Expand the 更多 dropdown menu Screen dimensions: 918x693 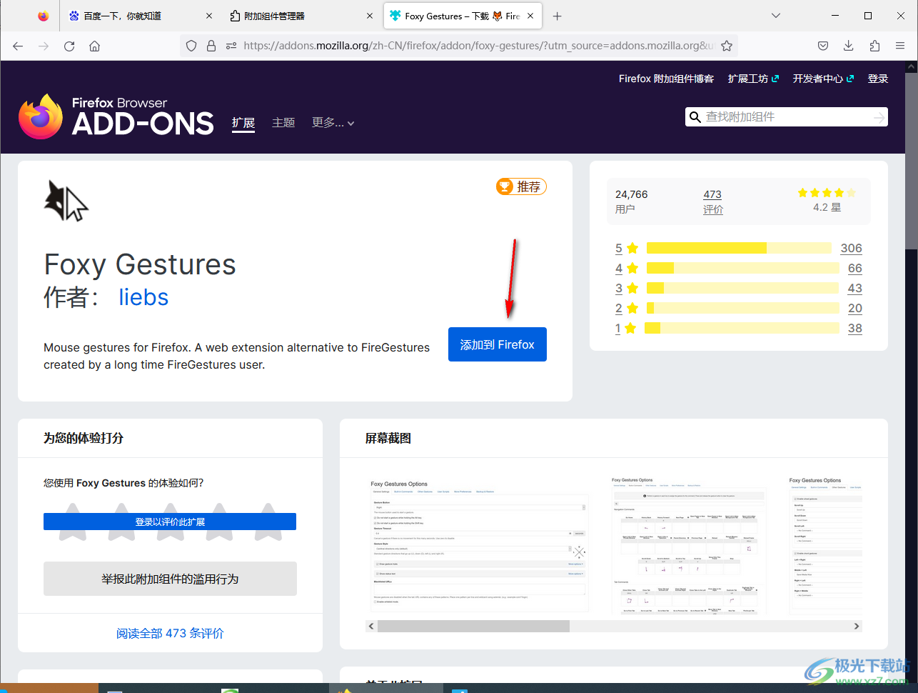click(333, 123)
